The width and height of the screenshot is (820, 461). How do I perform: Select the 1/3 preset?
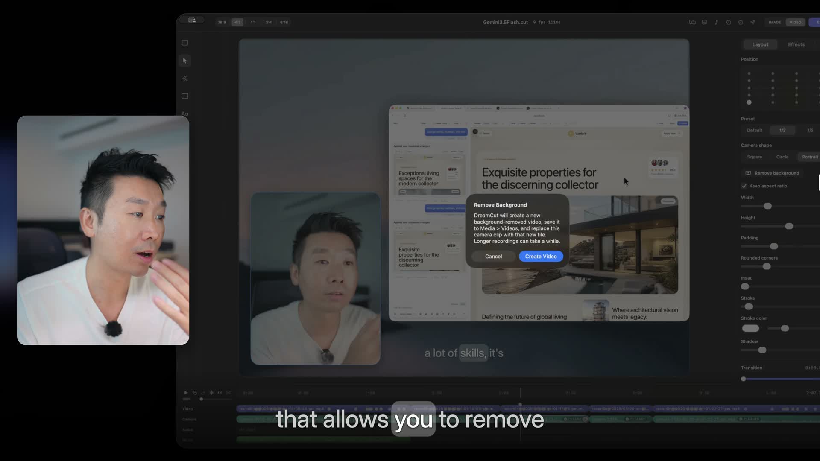click(782, 130)
